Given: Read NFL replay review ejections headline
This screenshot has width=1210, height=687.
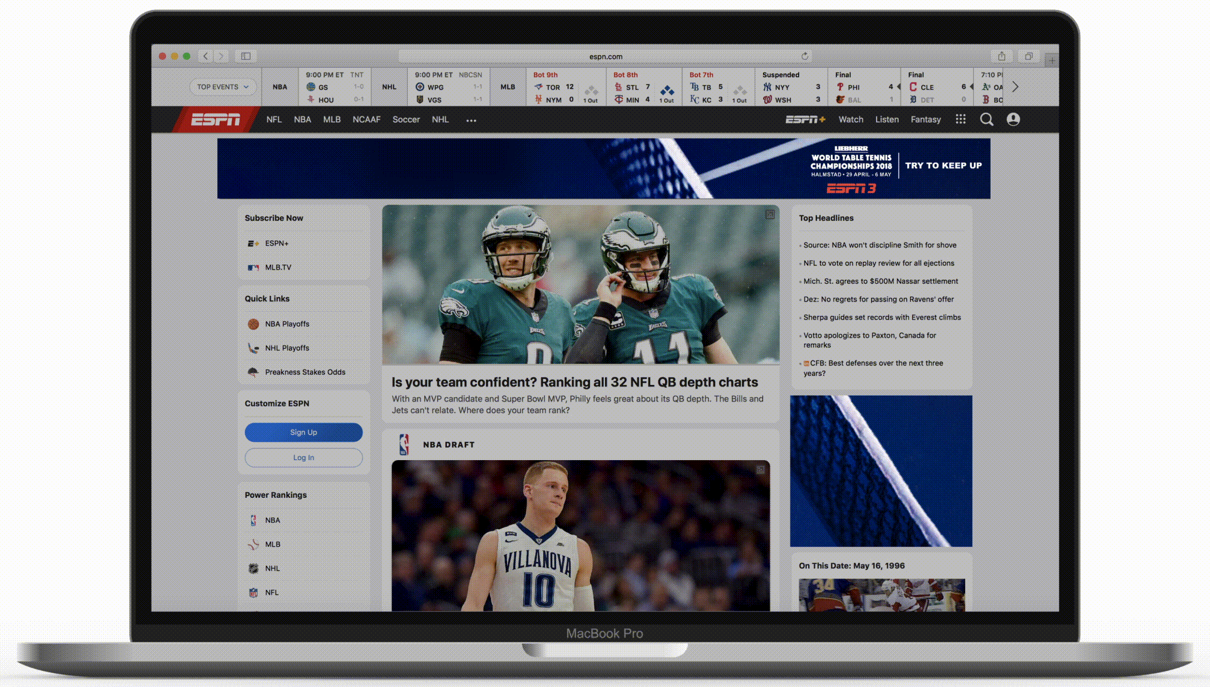Looking at the screenshot, I should (879, 263).
